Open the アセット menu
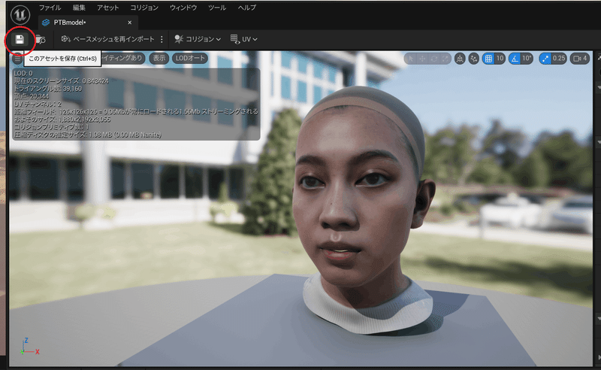Viewport: 601px width, 370px height. [108, 8]
